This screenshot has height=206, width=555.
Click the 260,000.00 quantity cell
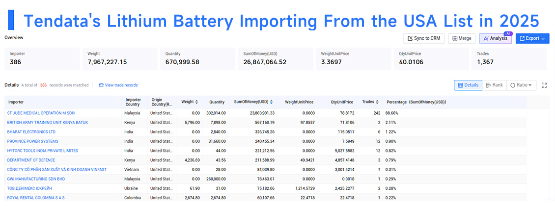[216, 179]
